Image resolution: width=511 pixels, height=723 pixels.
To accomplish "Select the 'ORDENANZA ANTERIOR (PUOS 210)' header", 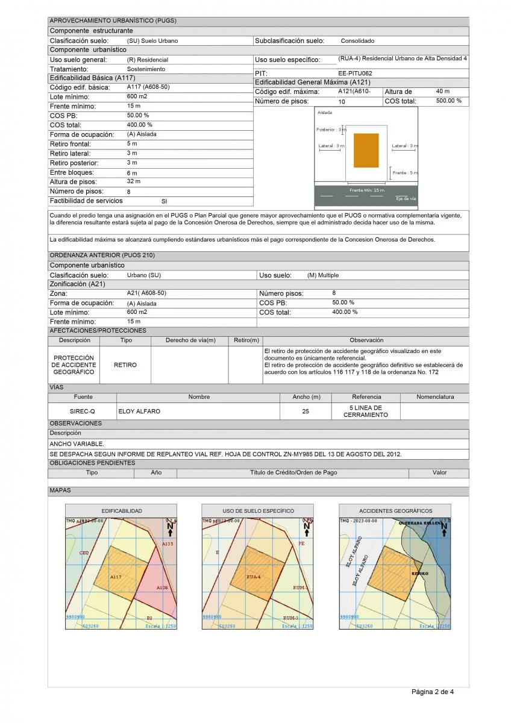I will 258,255.
